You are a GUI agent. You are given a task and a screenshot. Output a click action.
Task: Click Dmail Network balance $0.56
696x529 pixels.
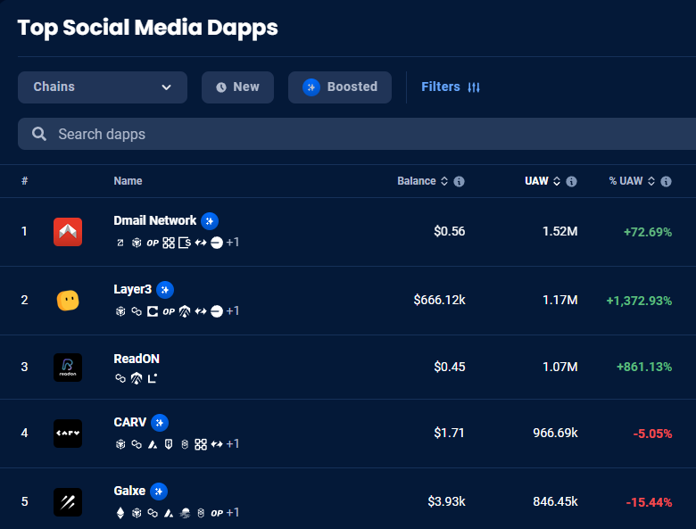450,231
